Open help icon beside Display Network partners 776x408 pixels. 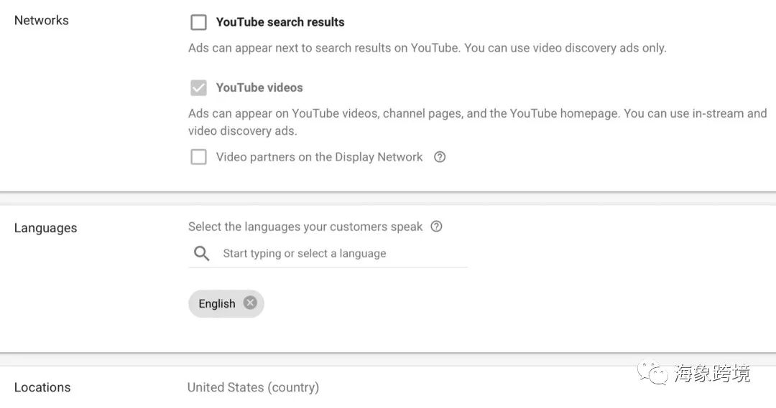click(x=440, y=157)
